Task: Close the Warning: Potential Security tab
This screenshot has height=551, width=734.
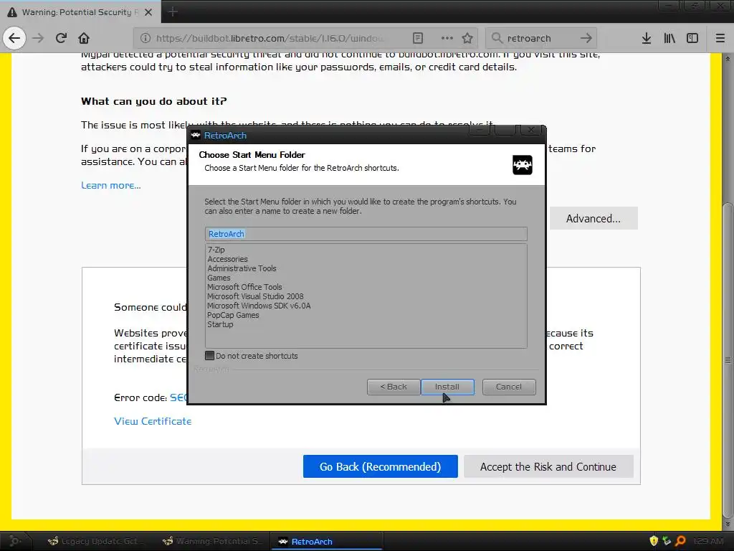Action: 148,12
